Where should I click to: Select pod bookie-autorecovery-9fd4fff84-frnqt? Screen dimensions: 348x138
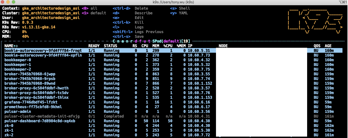click(x=173, y=51)
